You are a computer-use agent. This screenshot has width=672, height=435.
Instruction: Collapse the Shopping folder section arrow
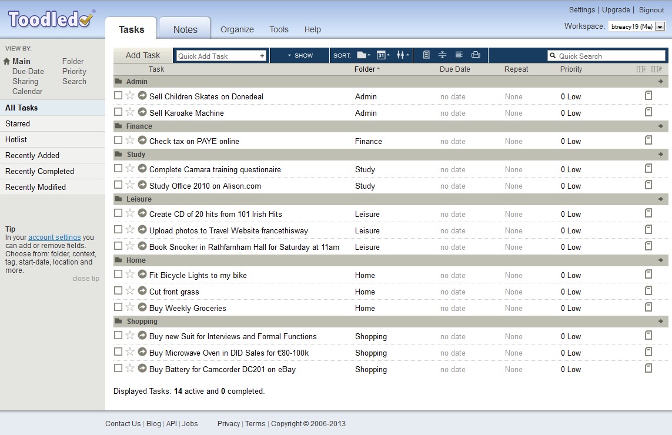pyautogui.click(x=660, y=322)
